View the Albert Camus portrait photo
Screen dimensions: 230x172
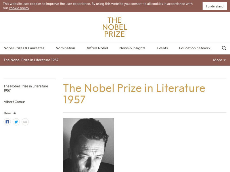[88, 145]
